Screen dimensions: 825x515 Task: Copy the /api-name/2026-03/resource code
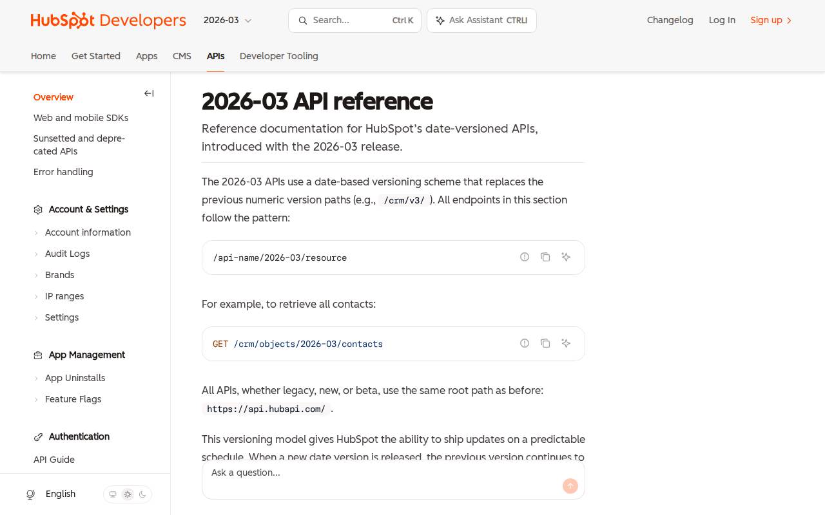pos(545,257)
